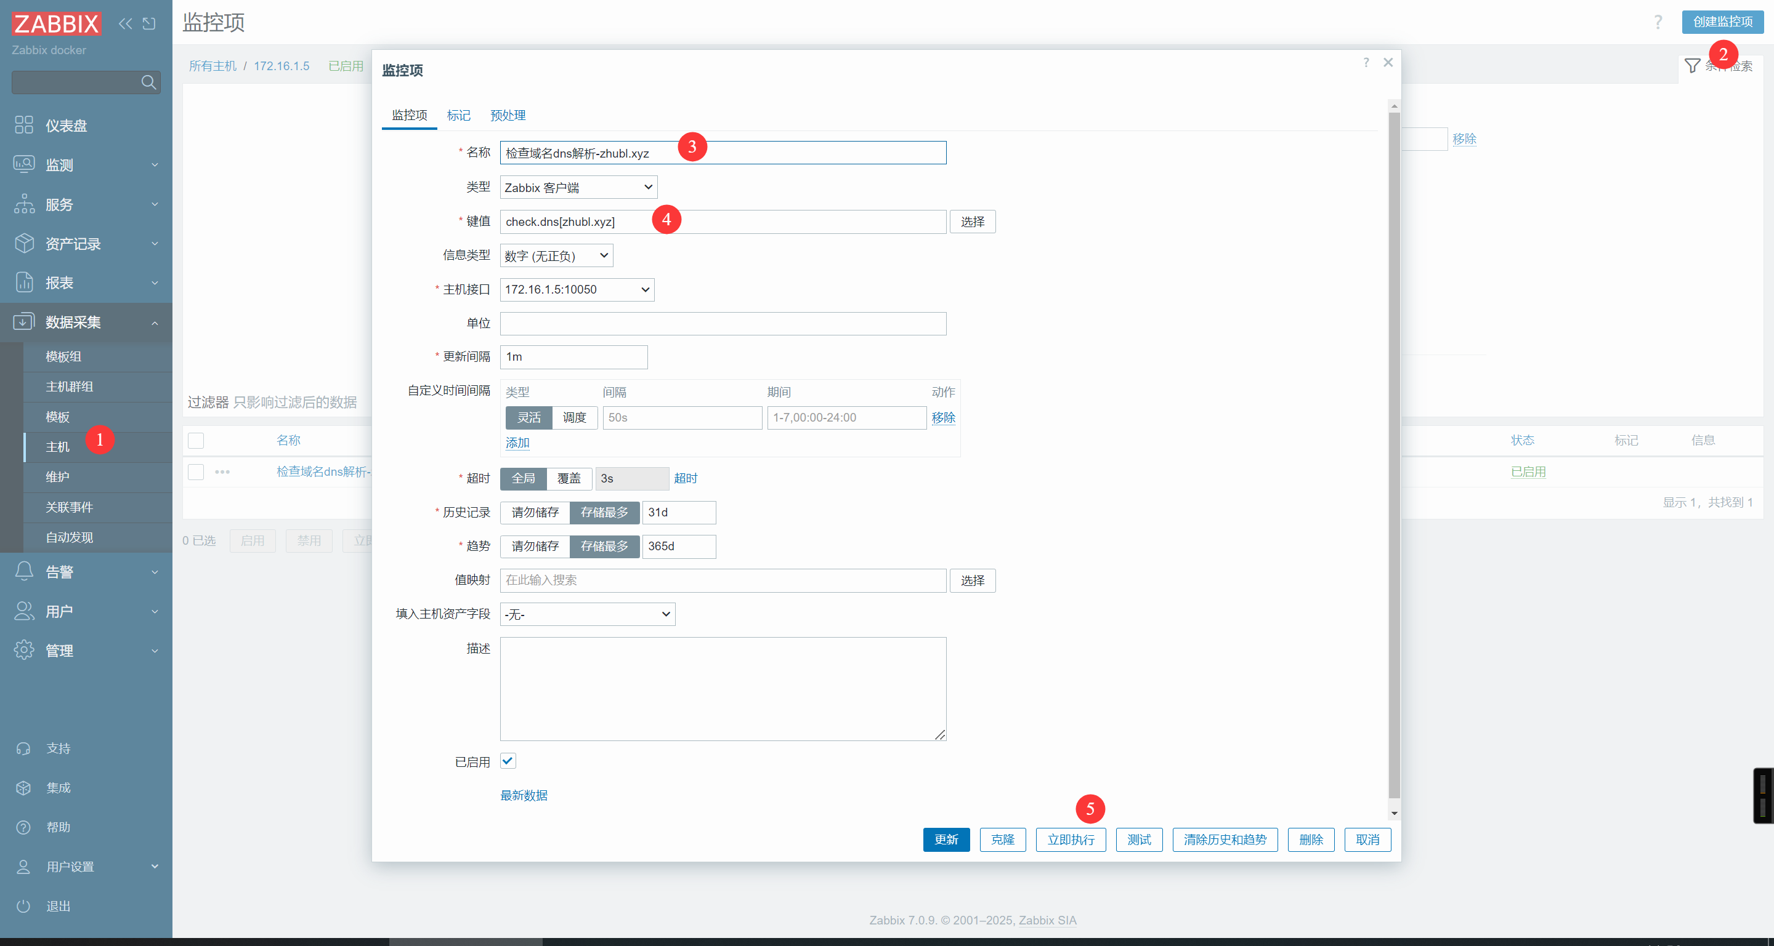Open 主机群组 in the sidebar submenu
Screen dimensions: 1774x946
point(70,387)
